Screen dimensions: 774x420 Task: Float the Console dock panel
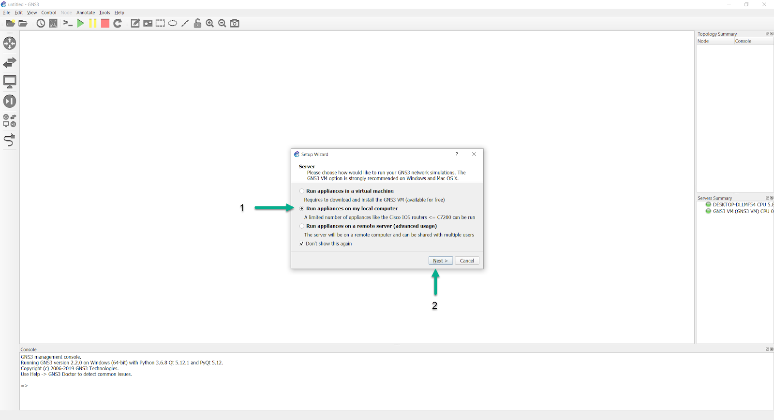click(767, 349)
